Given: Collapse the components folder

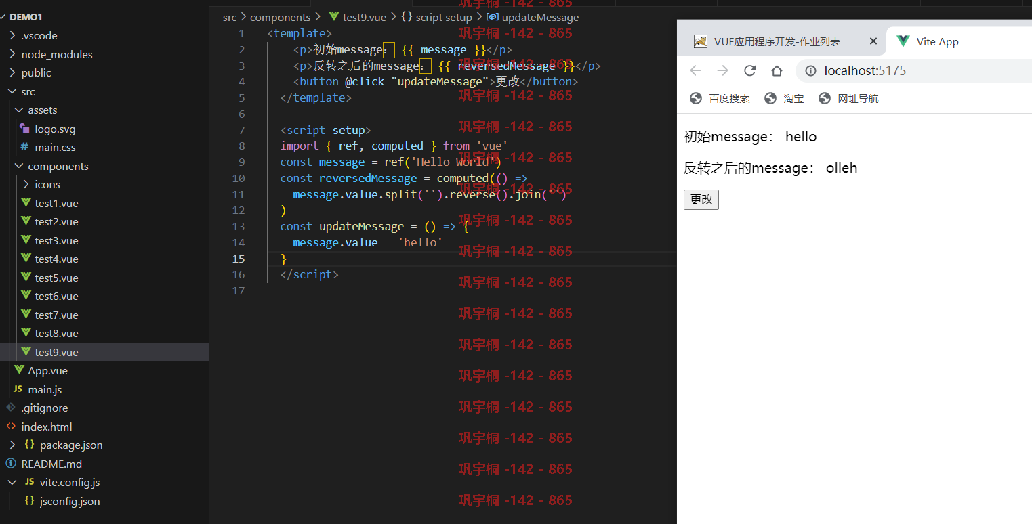Looking at the screenshot, I should pyautogui.click(x=19, y=166).
